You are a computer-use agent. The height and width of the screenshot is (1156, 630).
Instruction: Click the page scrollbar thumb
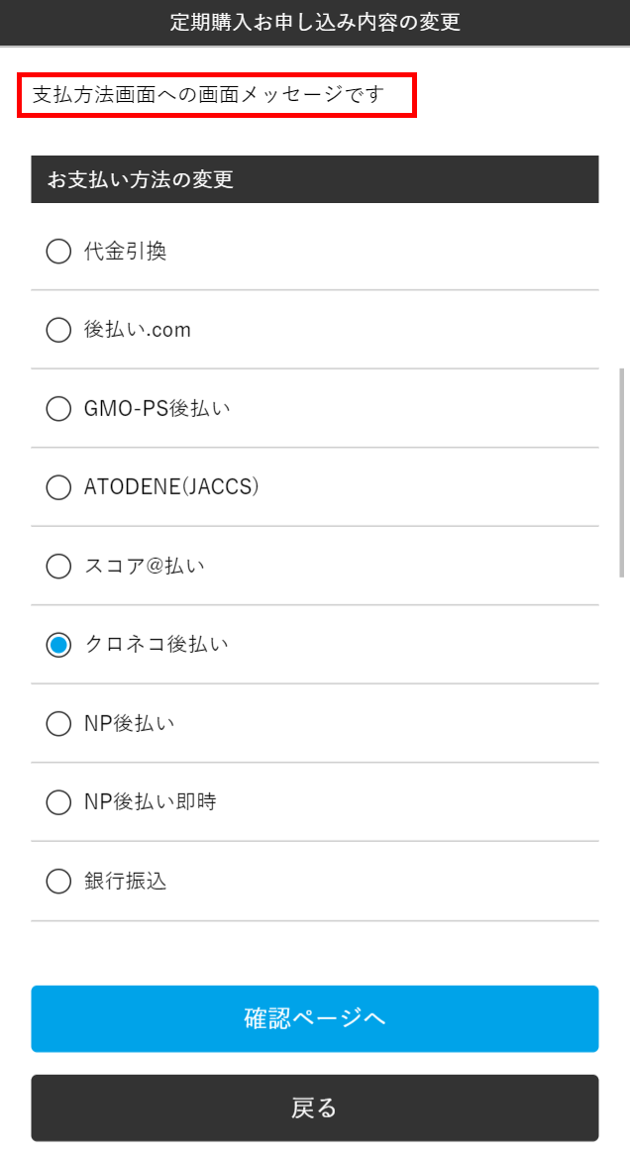pos(622,472)
